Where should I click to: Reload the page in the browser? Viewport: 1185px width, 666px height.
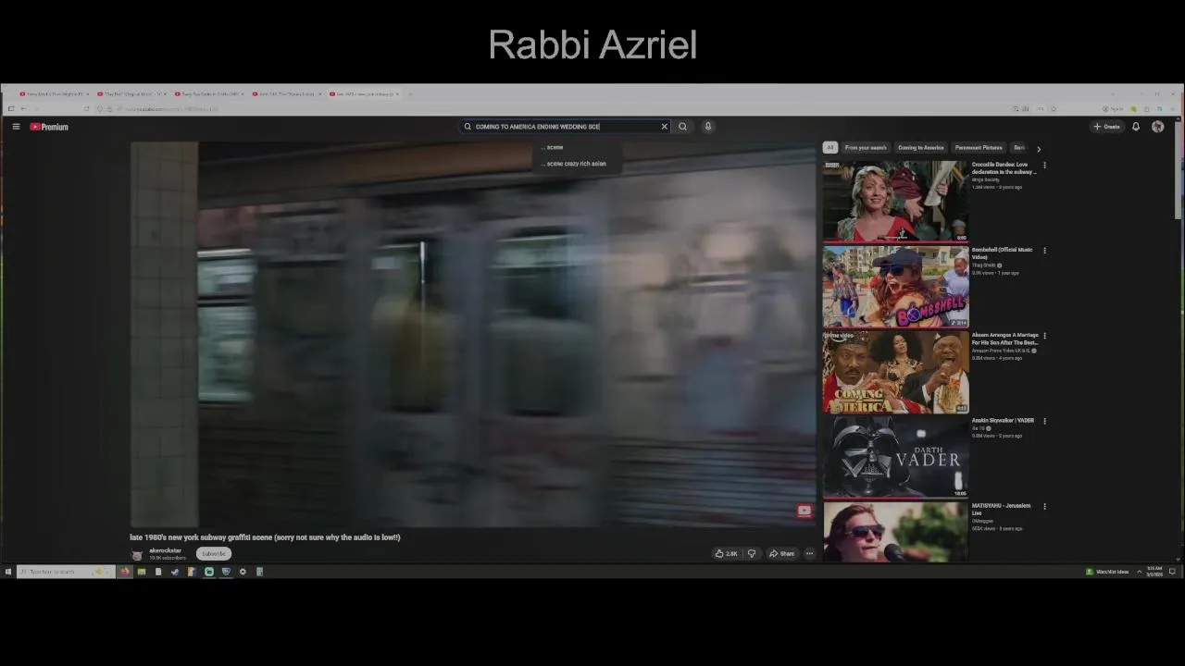point(87,109)
